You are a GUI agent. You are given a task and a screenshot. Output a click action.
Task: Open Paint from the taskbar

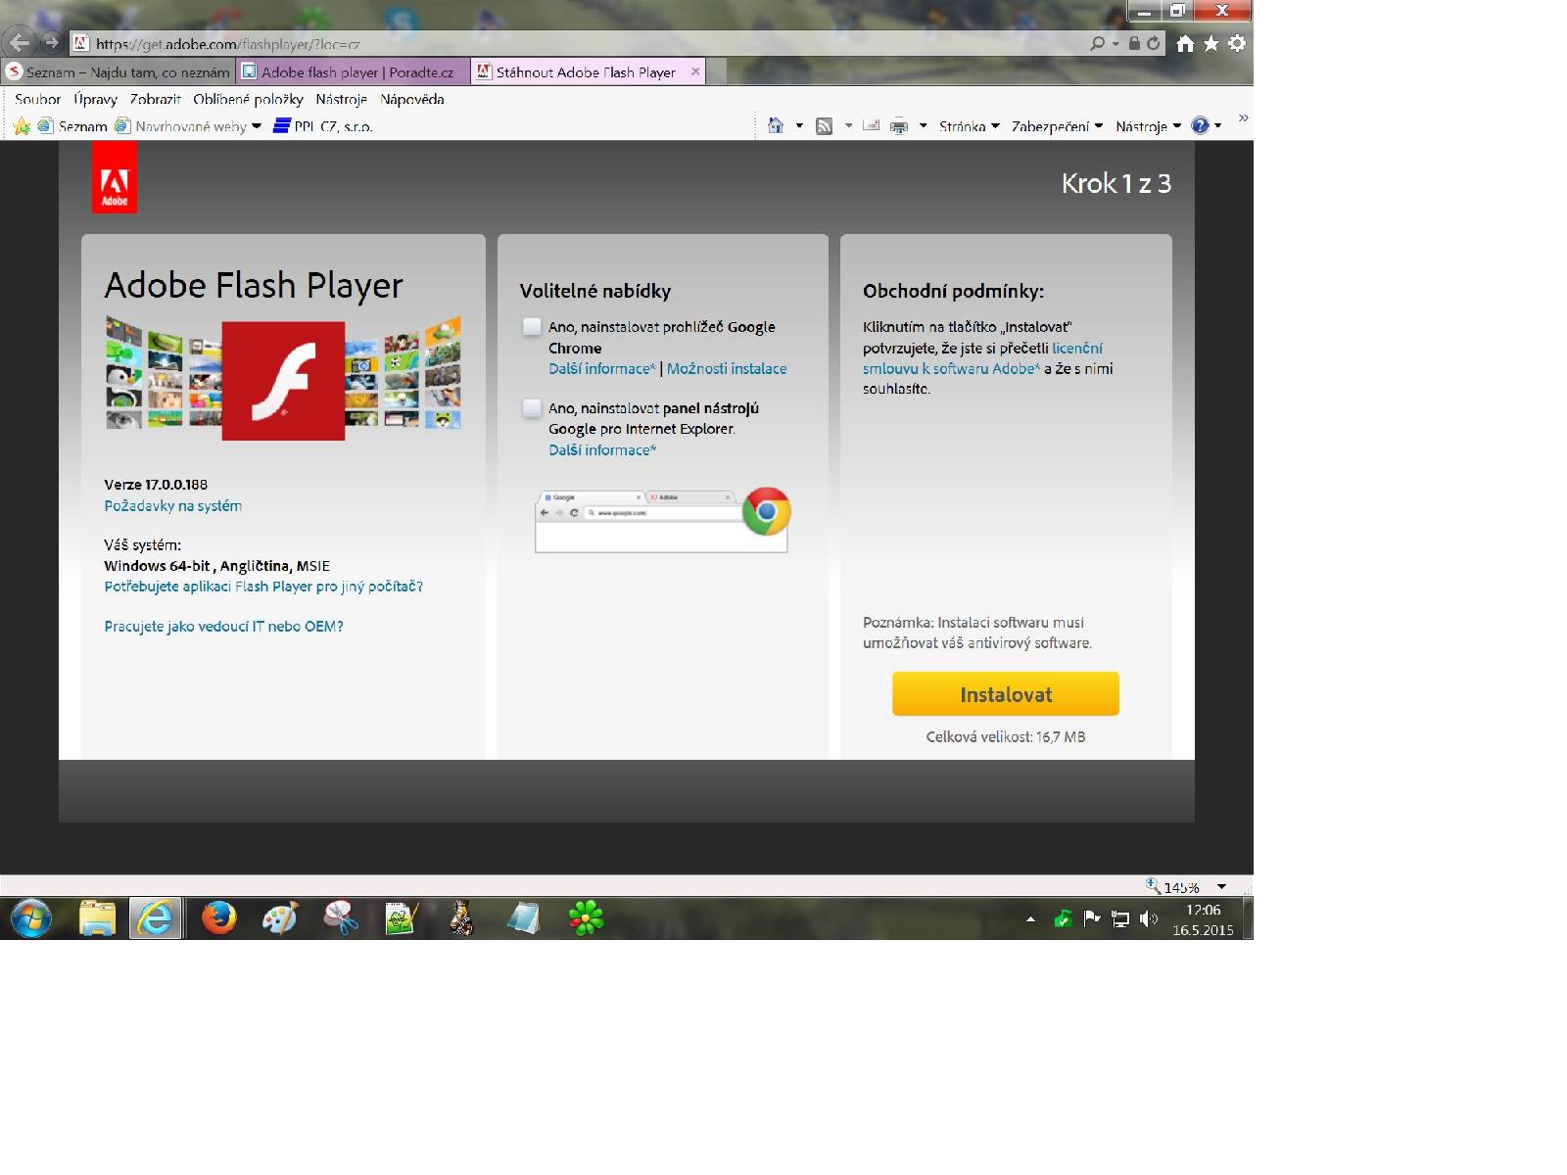pos(280,918)
